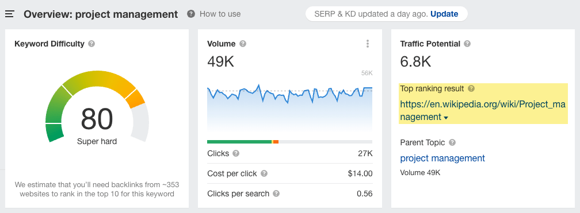Click the Keyword Difficulty gauge score 80
This screenshot has width=580, height=213.
(x=97, y=119)
